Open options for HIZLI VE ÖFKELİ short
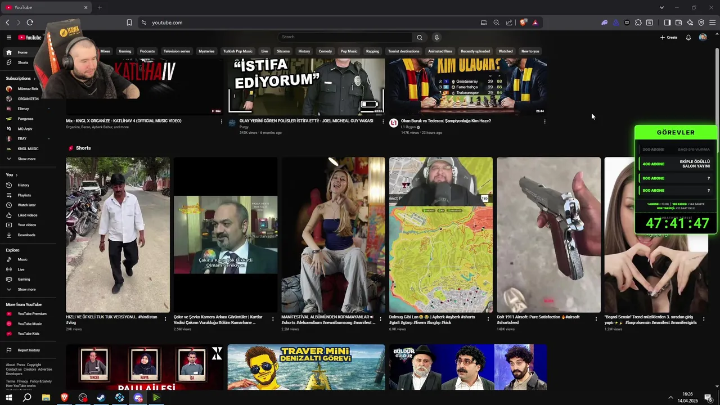This screenshot has width=720, height=405. 165,319
